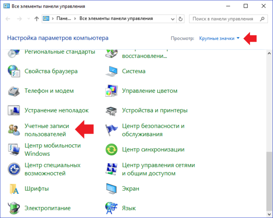Click the Центр безопасности flag icon
273x218 pixels.
(111, 130)
